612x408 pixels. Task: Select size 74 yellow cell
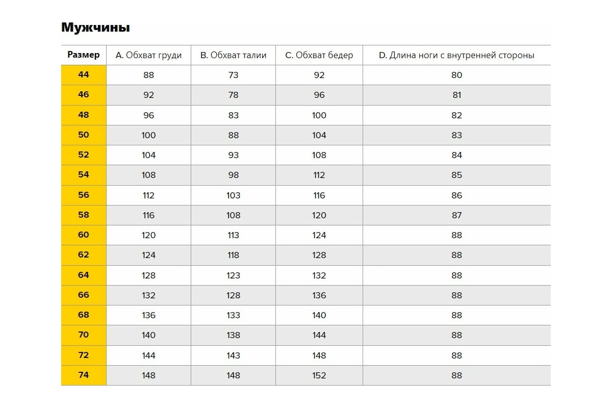click(x=84, y=375)
